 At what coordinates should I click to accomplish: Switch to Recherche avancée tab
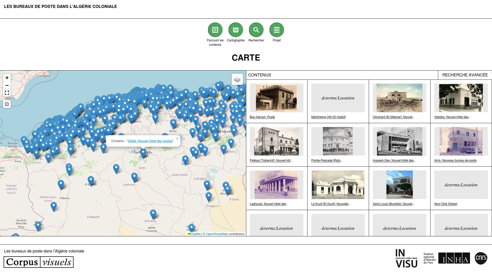pyautogui.click(x=465, y=75)
